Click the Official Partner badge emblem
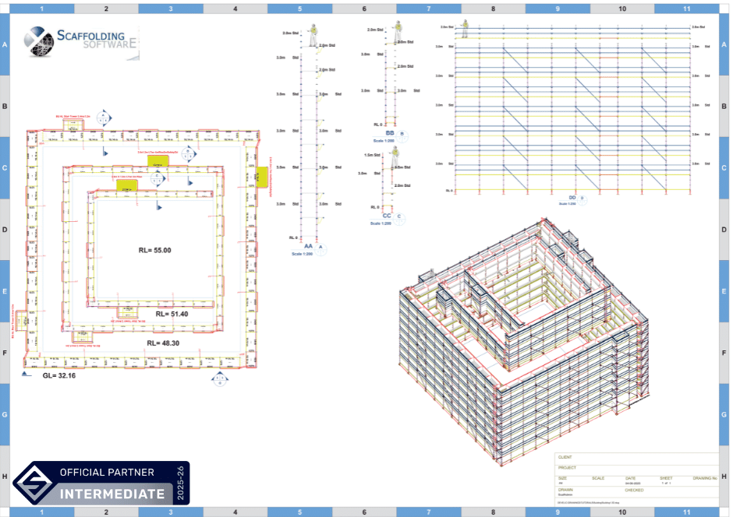This screenshot has height=517, width=733. pyautogui.click(x=33, y=483)
